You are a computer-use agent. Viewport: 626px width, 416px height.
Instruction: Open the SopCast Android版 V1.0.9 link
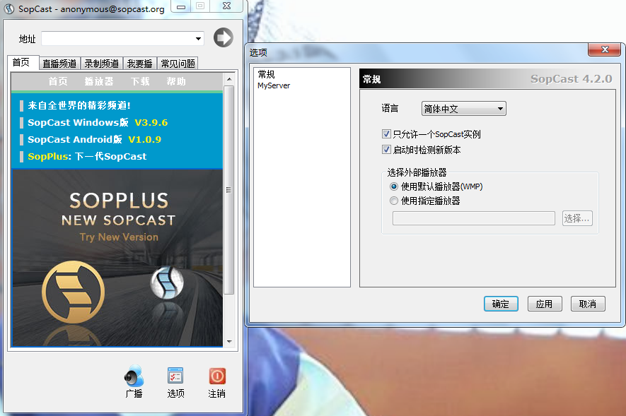94,139
